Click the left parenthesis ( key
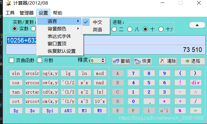Image resolution: width=207 pixels, height=124 pixels. point(180,73)
